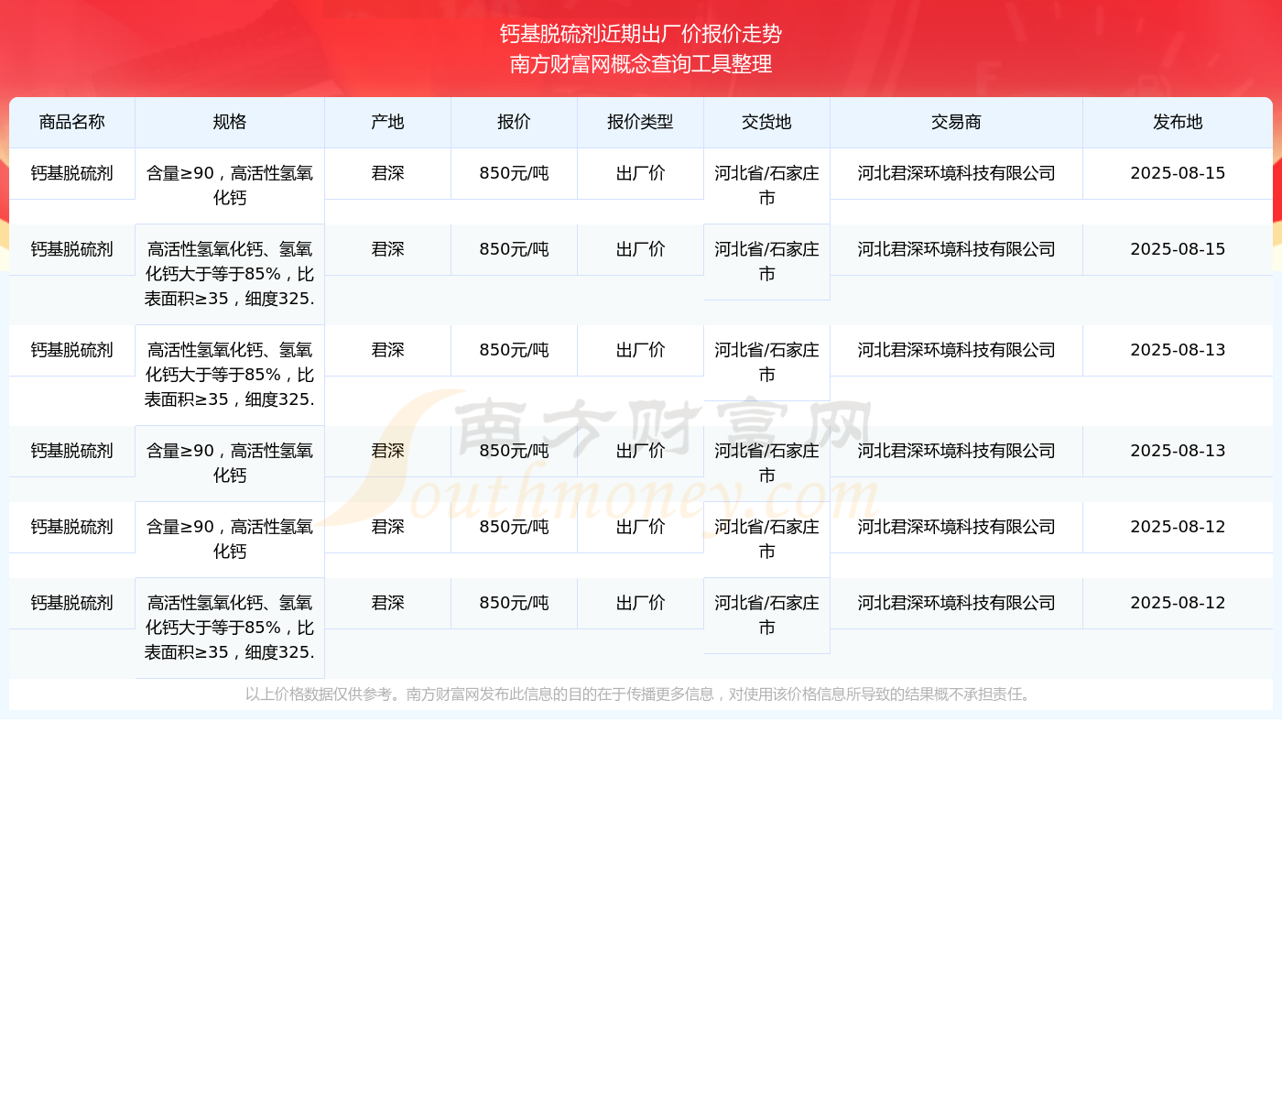Click 河北省/石家庄市 in 2025-08-15 细度325 row
Screen dimensions: 1282x1104
coord(767,262)
